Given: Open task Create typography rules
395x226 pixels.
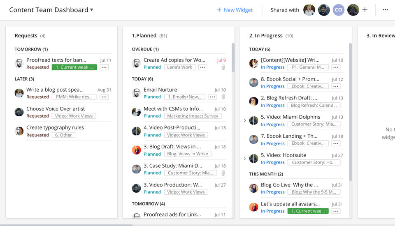Looking at the screenshot, I should (x=55, y=128).
